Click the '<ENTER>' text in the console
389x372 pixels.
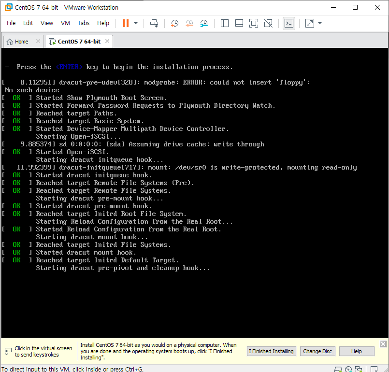[x=69, y=67]
